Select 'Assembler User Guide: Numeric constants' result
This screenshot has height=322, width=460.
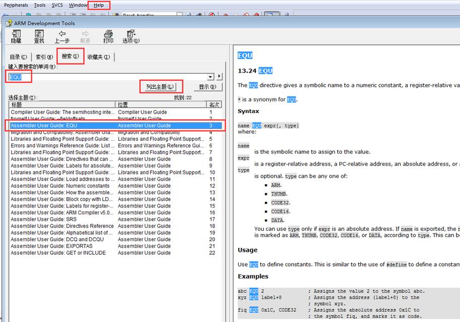coord(116,186)
